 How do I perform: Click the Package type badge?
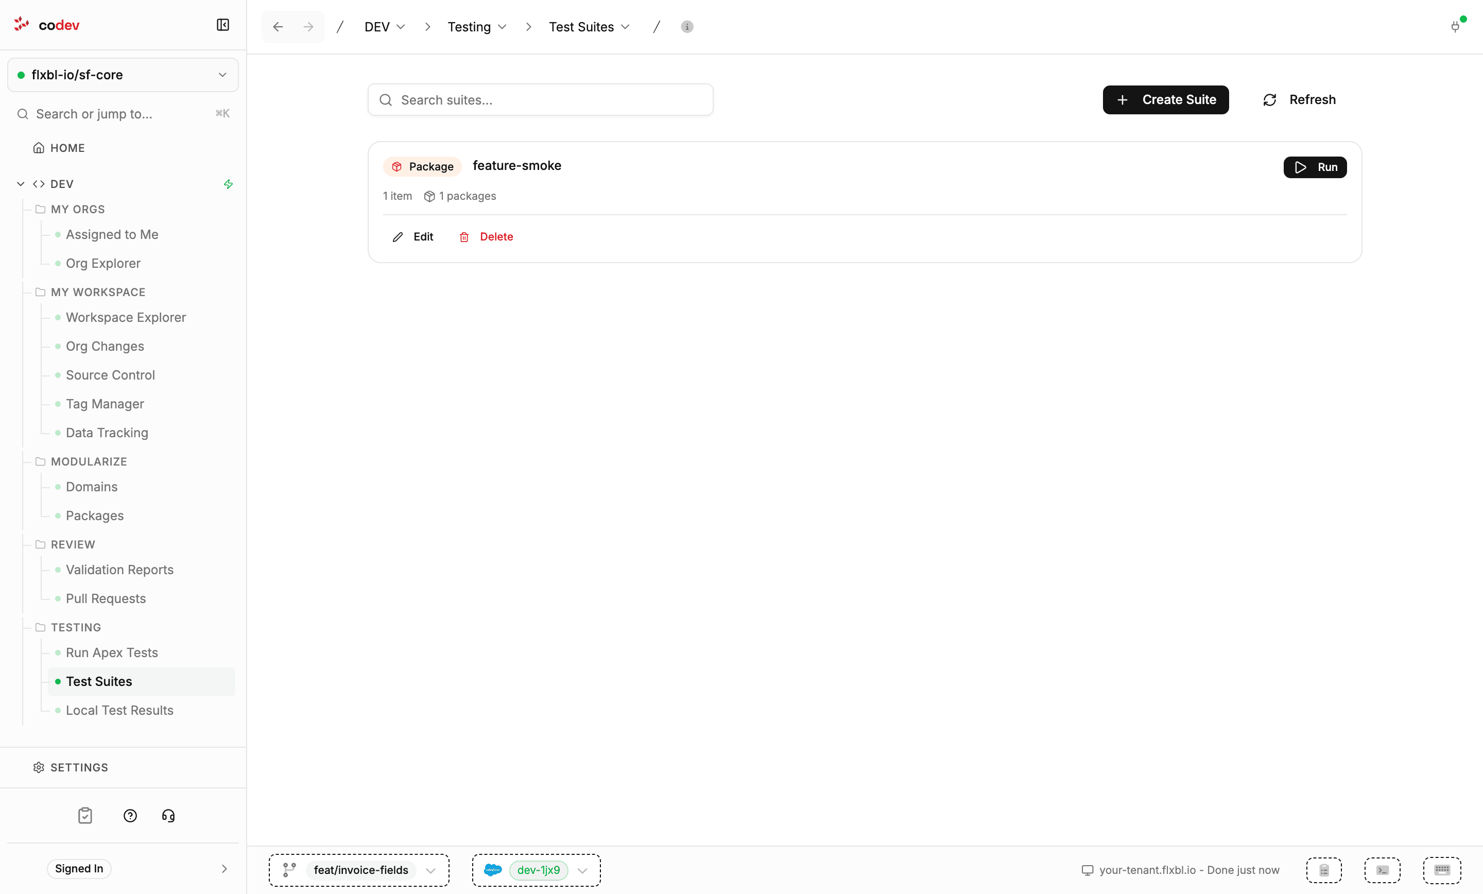pyautogui.click(x=423, y=167)
